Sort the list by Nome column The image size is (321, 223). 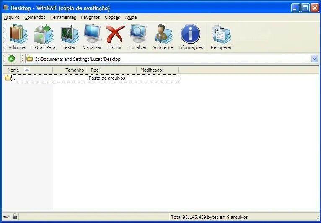click(28, 70)
